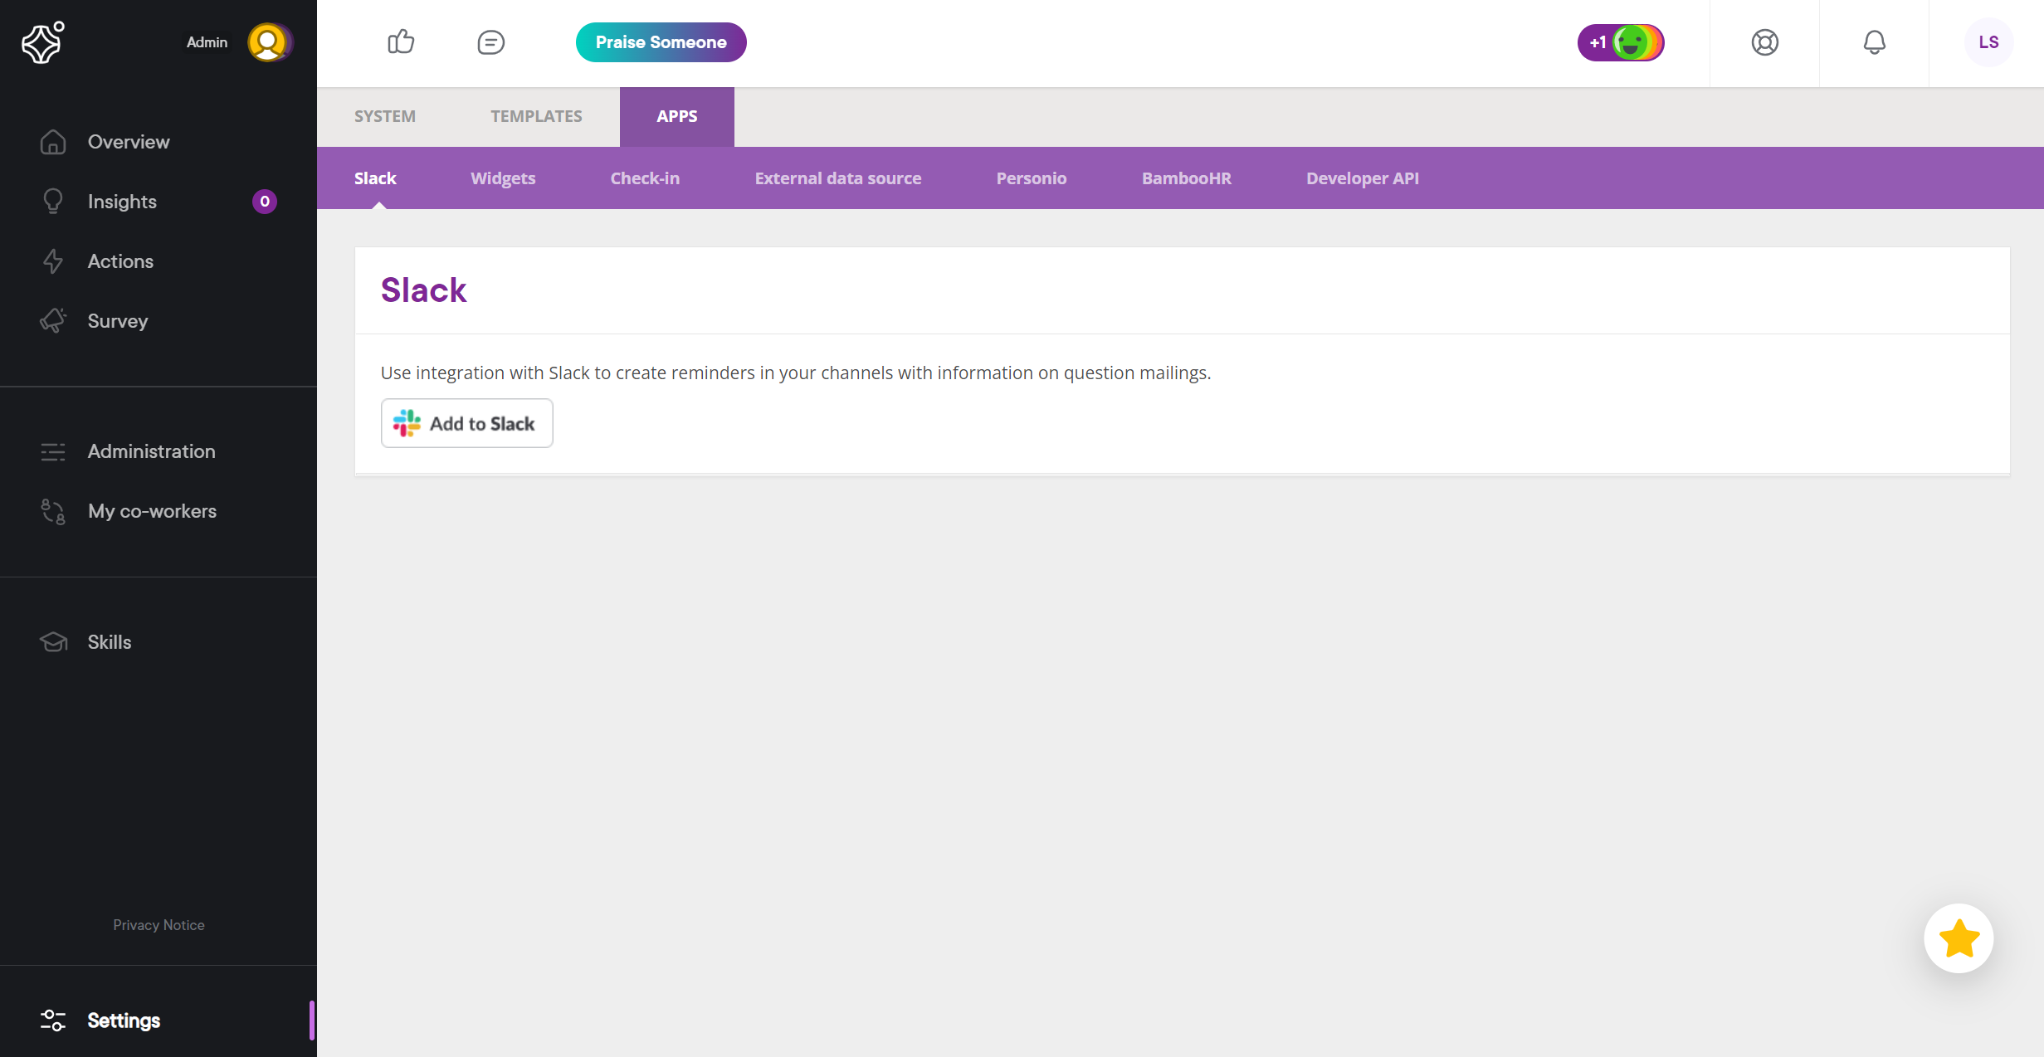This screenshot has height=1057, width=2044.
Task: Click the Praise Someone button
Action: (661, 42)
